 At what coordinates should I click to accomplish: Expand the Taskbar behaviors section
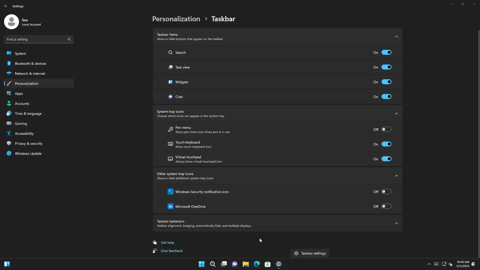(396, 223)
